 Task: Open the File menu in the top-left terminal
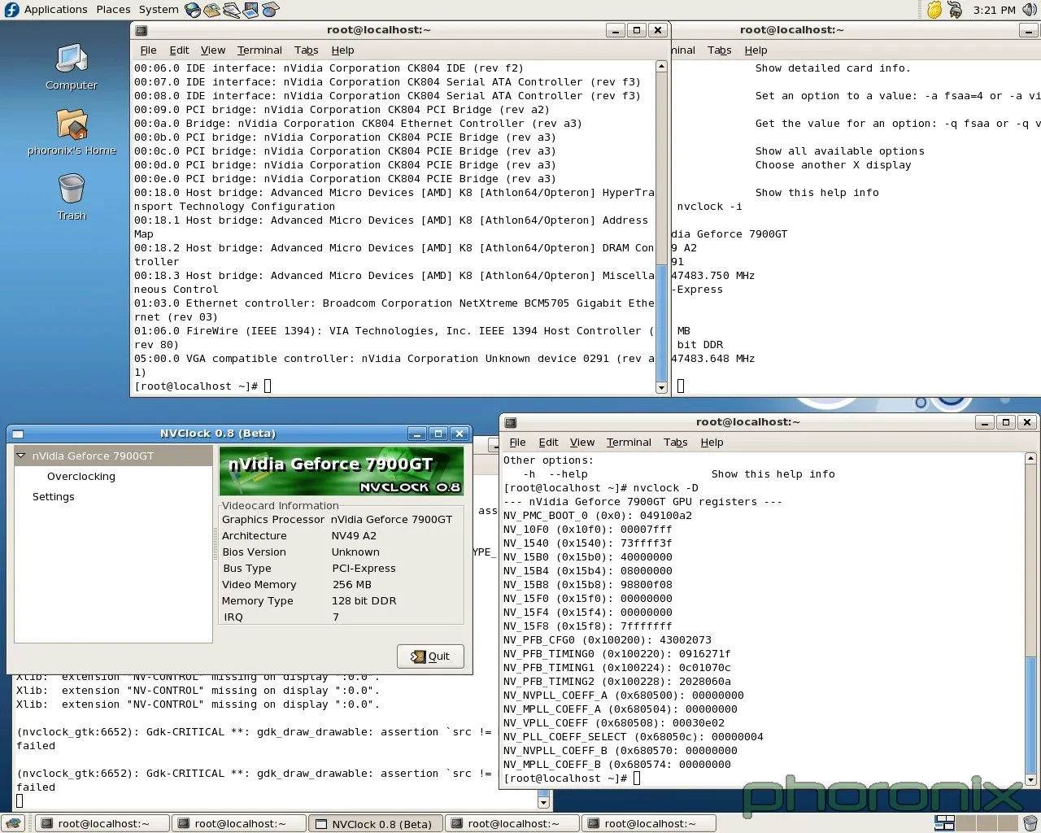148,50
